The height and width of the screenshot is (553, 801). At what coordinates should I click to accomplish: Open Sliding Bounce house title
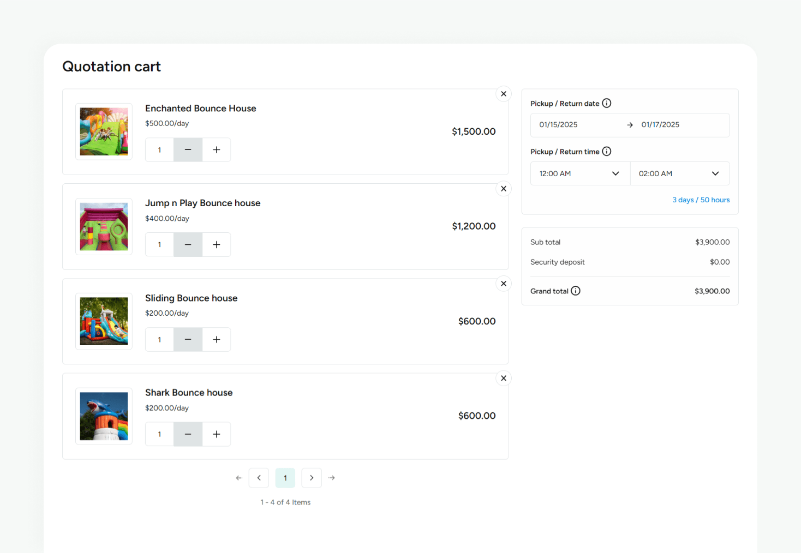pos(191,298)
